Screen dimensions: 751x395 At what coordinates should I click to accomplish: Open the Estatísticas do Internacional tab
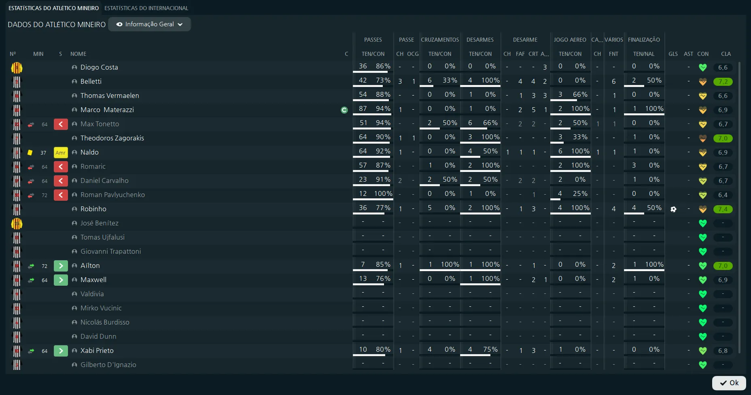point(146,8)
